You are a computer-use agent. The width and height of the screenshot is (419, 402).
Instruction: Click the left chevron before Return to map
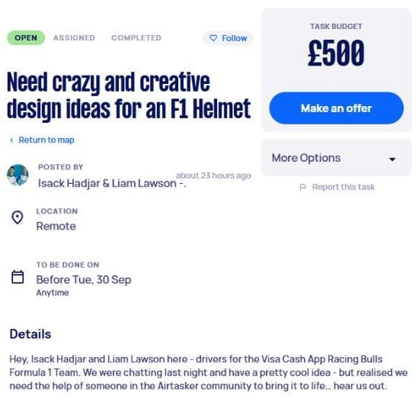tap(11, 140)
